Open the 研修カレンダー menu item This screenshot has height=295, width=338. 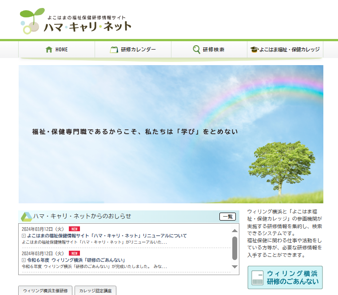pyautogui.click(x=133, y=50)
